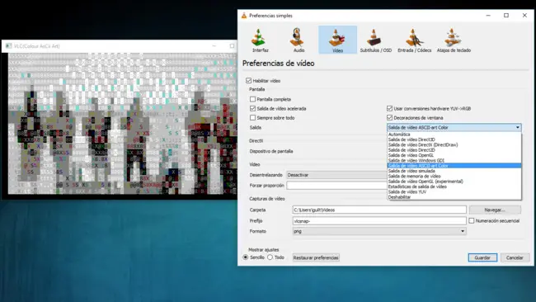
Task: Choose Deshabilitar output option
Action: tap(454, 197)
